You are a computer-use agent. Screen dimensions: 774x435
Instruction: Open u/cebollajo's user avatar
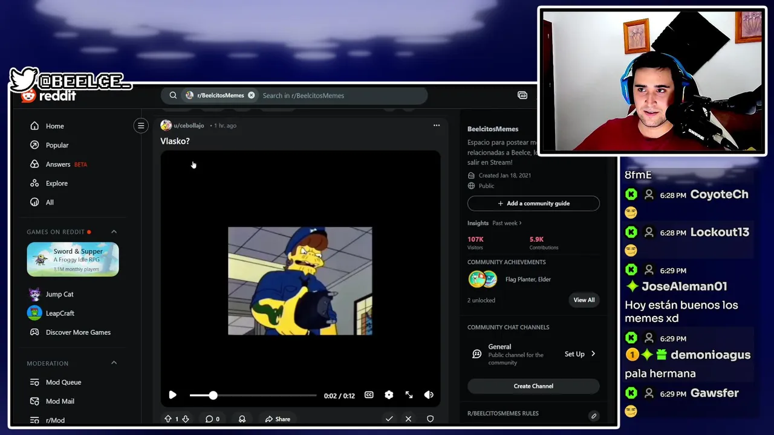tap(166, 126)
